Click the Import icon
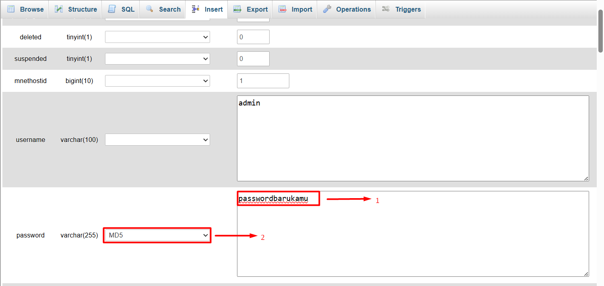The height and width of the screenshot is (286, 604). [282, 9]
